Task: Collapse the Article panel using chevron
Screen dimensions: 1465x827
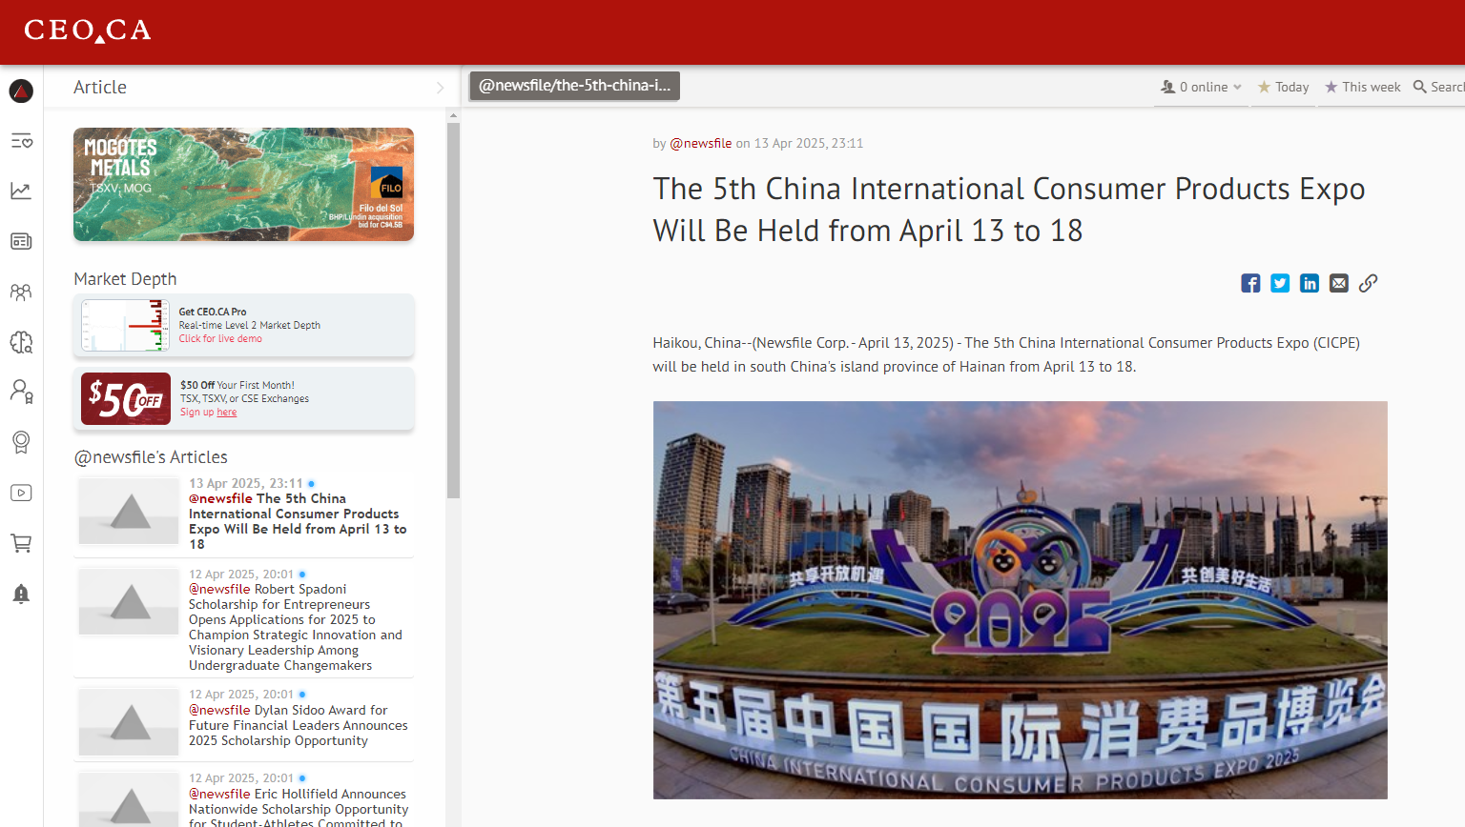Action: (x=440, y=88)
